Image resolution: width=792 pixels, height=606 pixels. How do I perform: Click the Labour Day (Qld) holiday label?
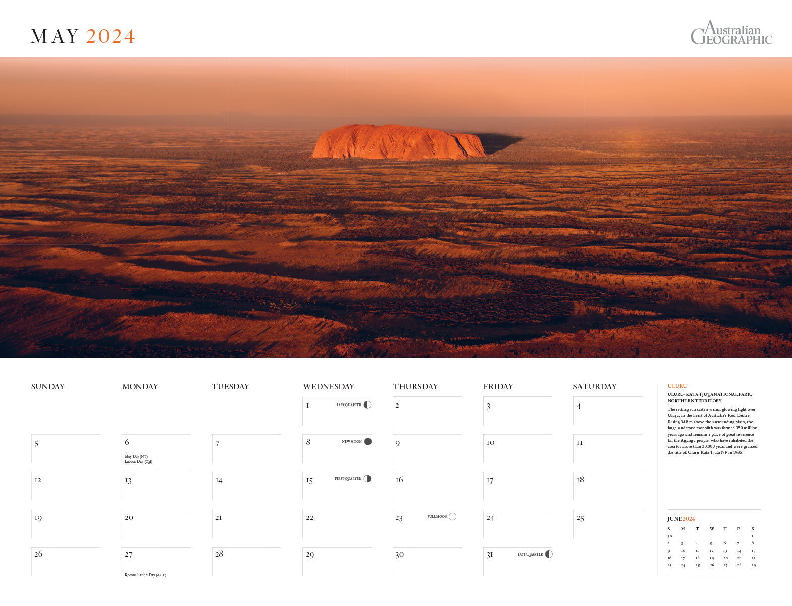[138, 461]
